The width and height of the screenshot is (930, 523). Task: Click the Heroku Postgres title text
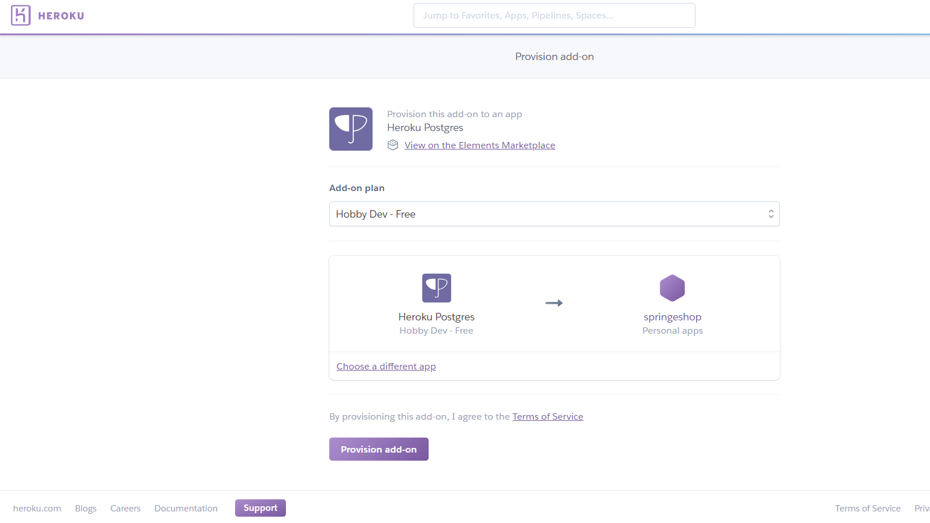425,128
